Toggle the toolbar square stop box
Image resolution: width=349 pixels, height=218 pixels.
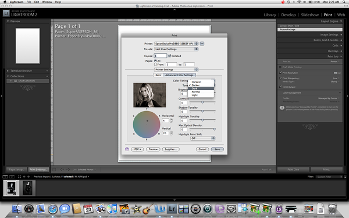point(54,170)
